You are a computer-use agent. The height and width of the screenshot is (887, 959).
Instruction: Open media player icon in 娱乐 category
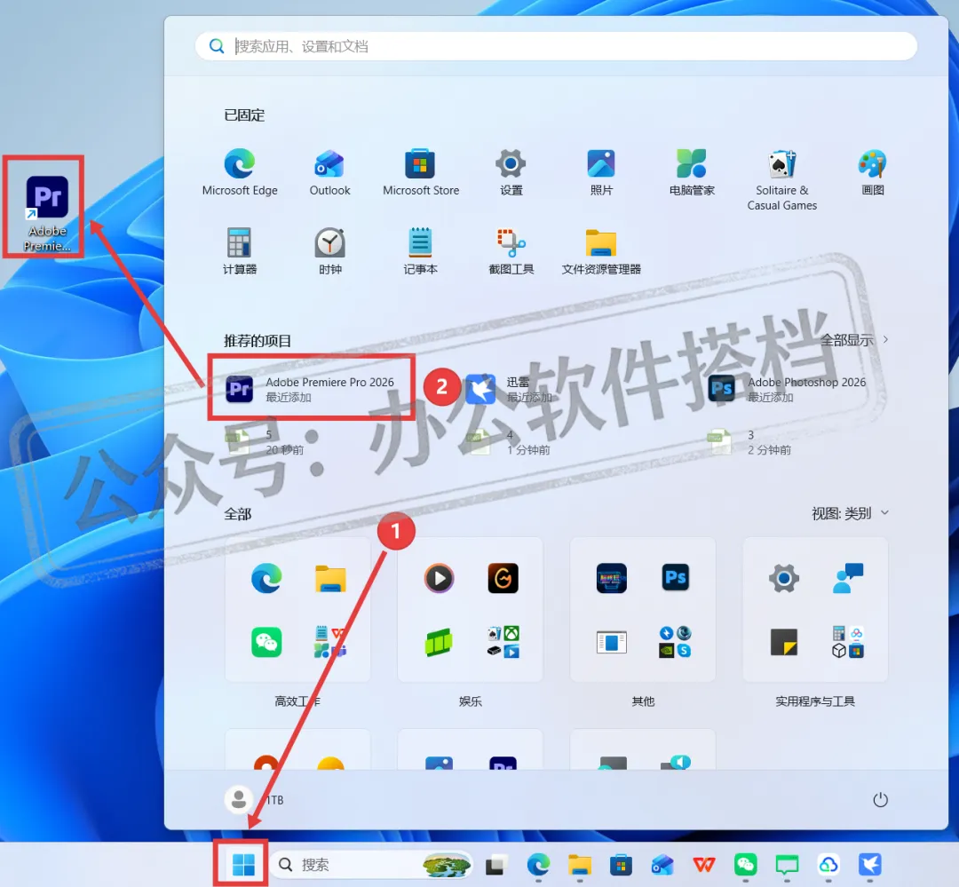(x=440, y=578)
